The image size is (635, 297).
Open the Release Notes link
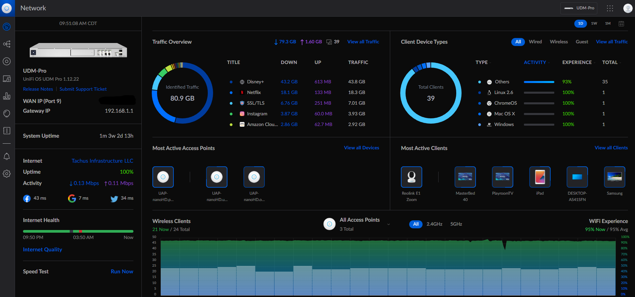pyautogui.click(x=38, y=89)
